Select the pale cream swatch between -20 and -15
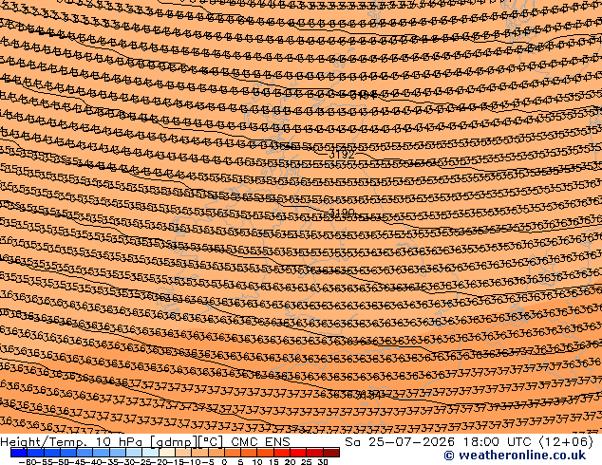Screen dimensions: 602x465 (167, 452)
